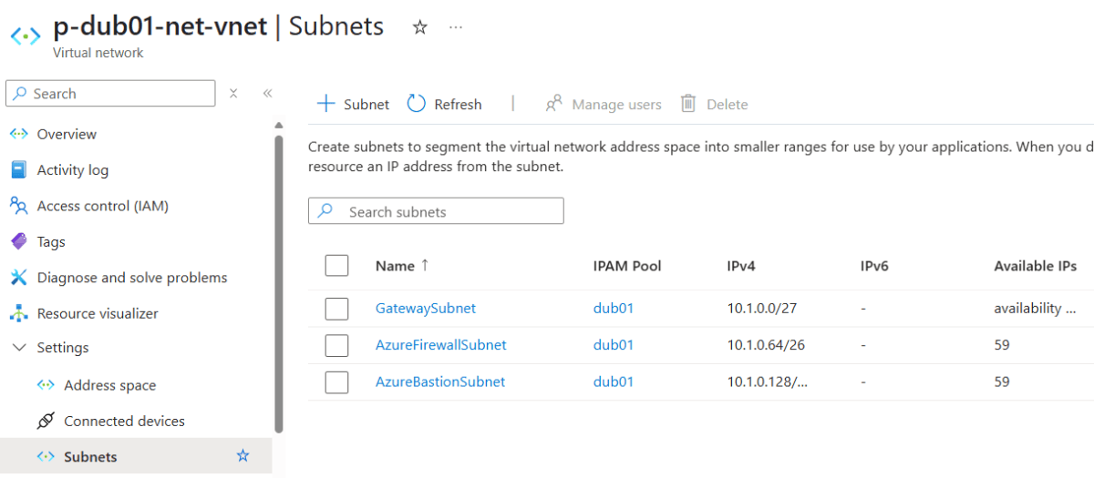The image size is (1094, 478).
Task: Click the Available IPs column header
Action: coord(1035,266)
